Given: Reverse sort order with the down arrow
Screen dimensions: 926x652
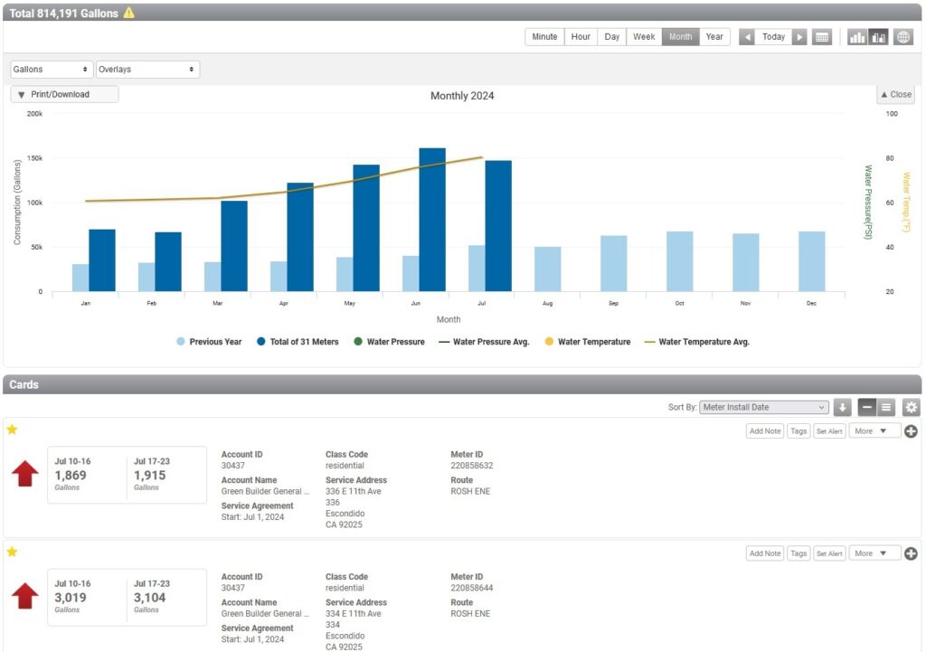Looking at the screenshot, I should tap(843, 408).
